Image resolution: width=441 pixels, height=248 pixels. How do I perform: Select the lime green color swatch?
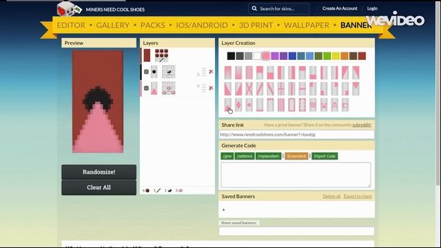click(x=327, y=56)
